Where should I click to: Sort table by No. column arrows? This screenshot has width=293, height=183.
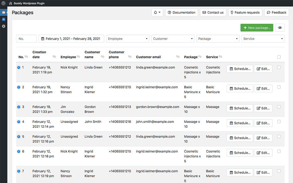pyautogui.click(x=26, y=57)
